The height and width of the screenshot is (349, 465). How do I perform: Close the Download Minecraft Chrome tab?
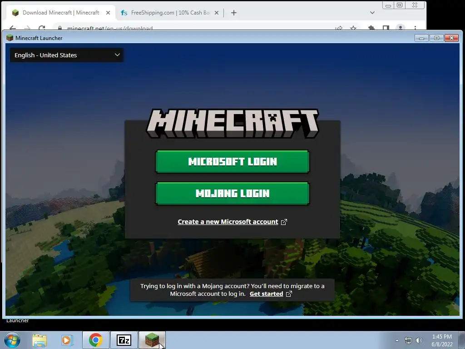(108, 13)
